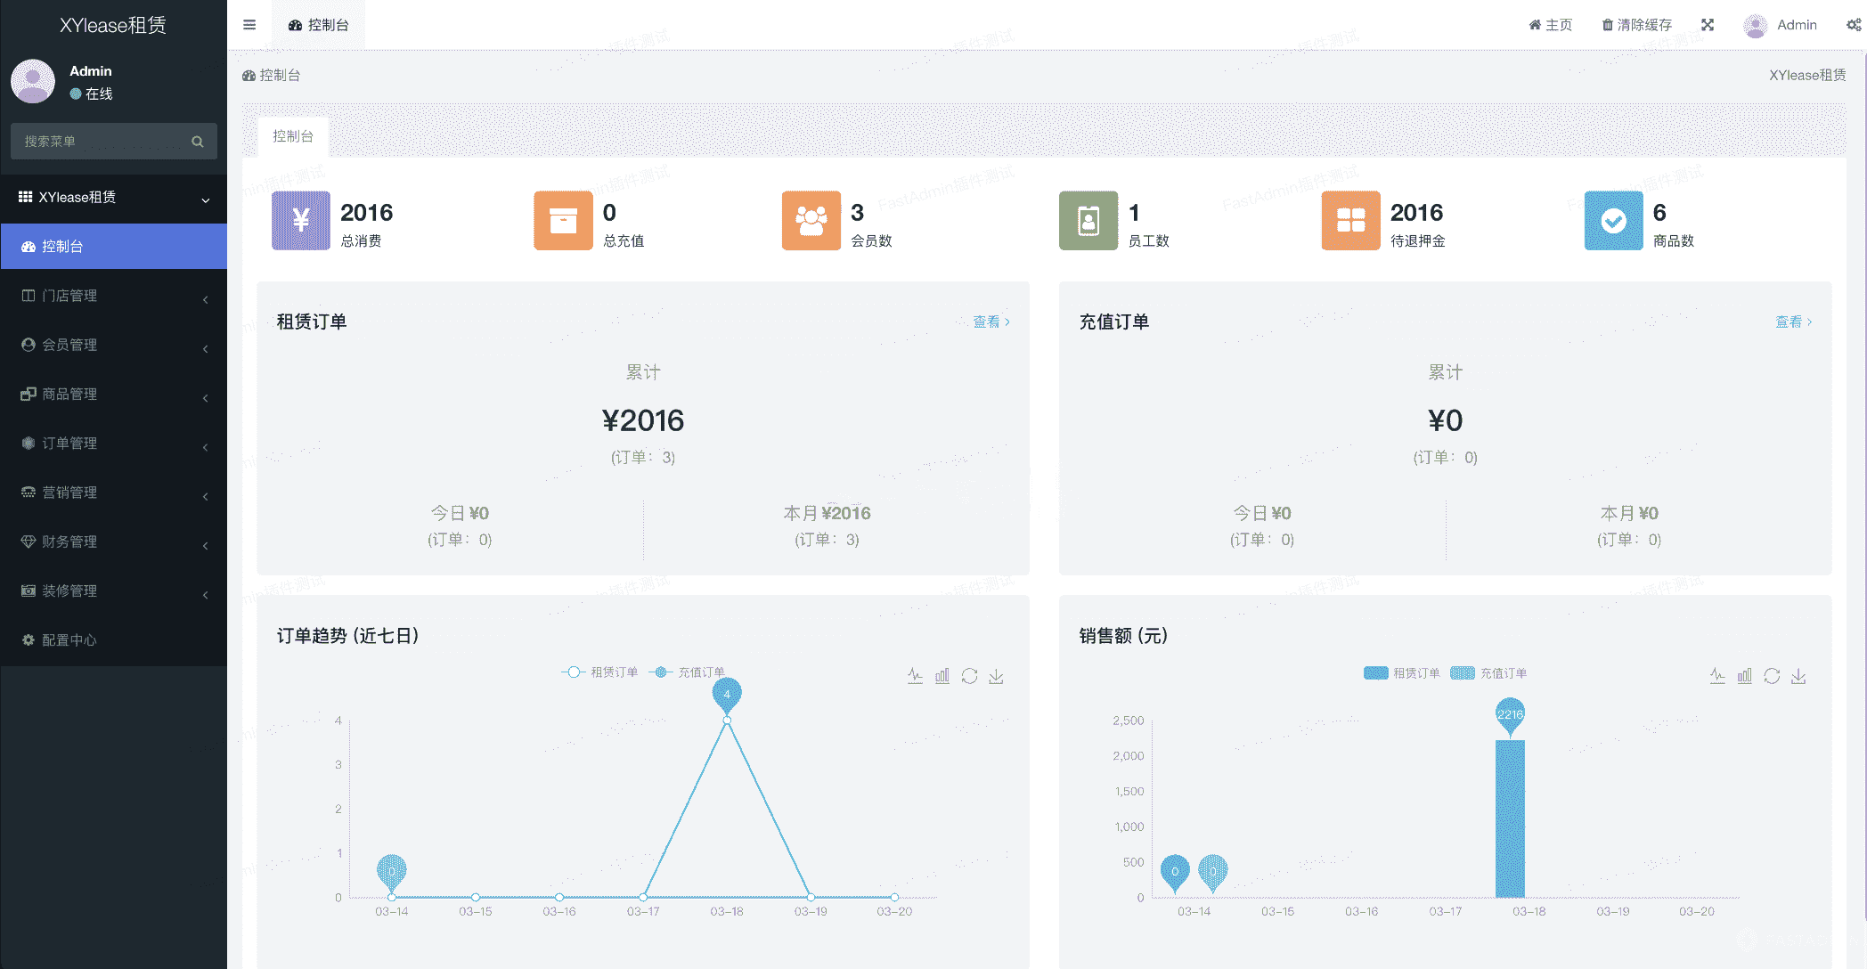This screenshot has width=1867, height=969.
Task: Toggle 租赁订单 legend in 销售额 chart
Action: pyautogui.click(x=1402, y=673)
